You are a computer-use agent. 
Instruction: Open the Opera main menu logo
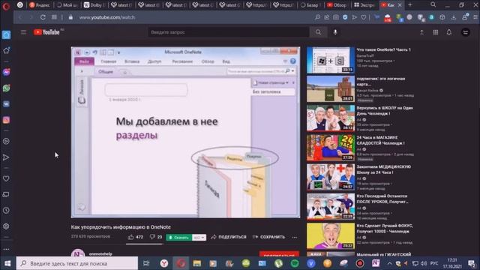[6, 6]
